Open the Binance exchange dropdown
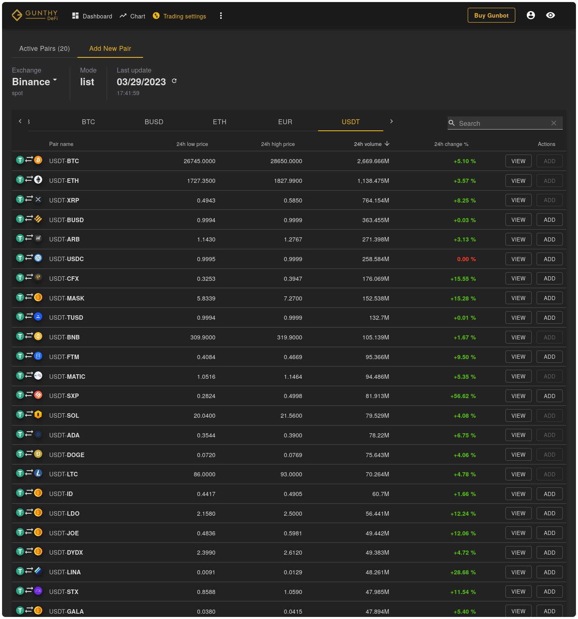Image resolution: width=578 pixels, height=619 pixels. 34,82
